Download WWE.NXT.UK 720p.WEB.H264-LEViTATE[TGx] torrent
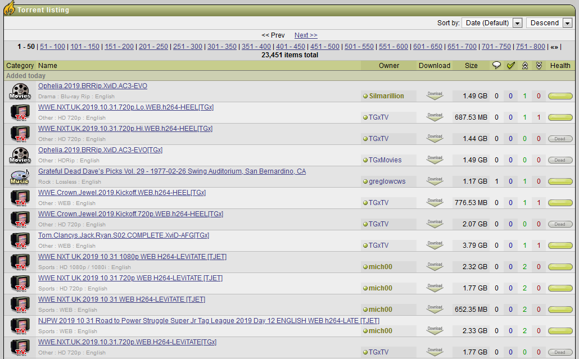The image size is (579, 359). pos(435,352)
